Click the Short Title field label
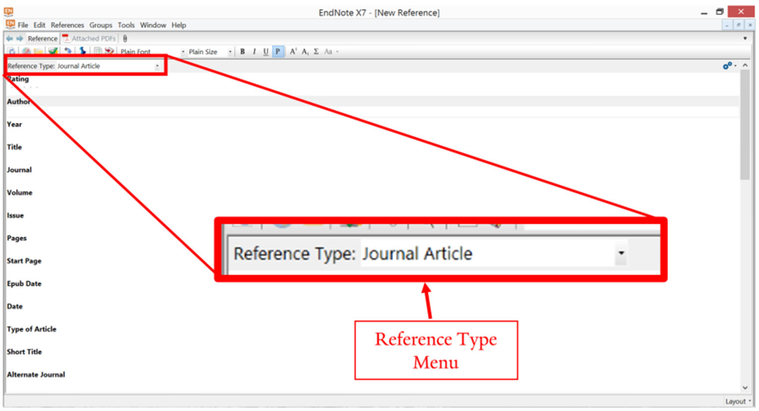 click(24, 352)
